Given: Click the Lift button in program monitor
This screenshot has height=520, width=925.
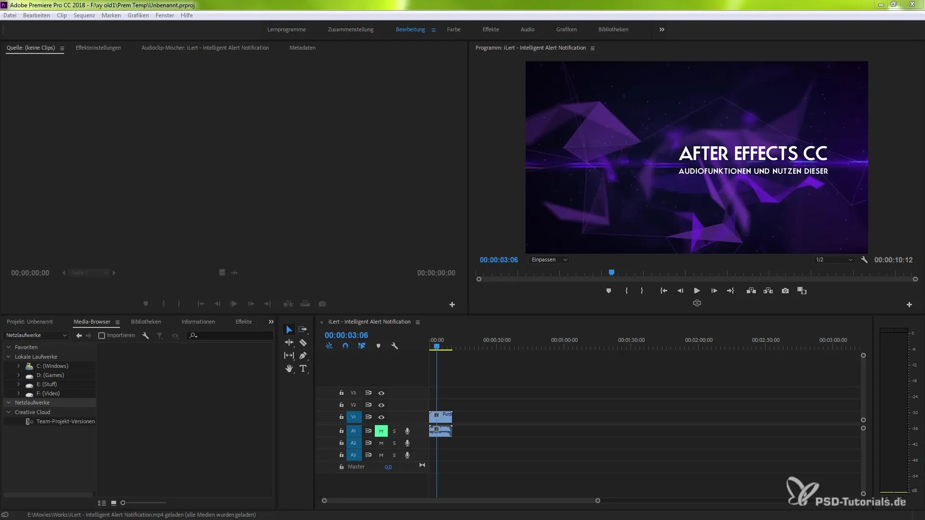Looking at the screenshot, I should [x=751, y=291].
